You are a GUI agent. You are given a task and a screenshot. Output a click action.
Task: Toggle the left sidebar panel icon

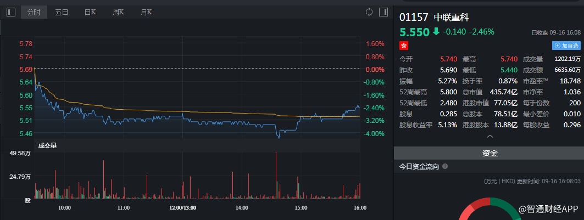pos(11,12)
